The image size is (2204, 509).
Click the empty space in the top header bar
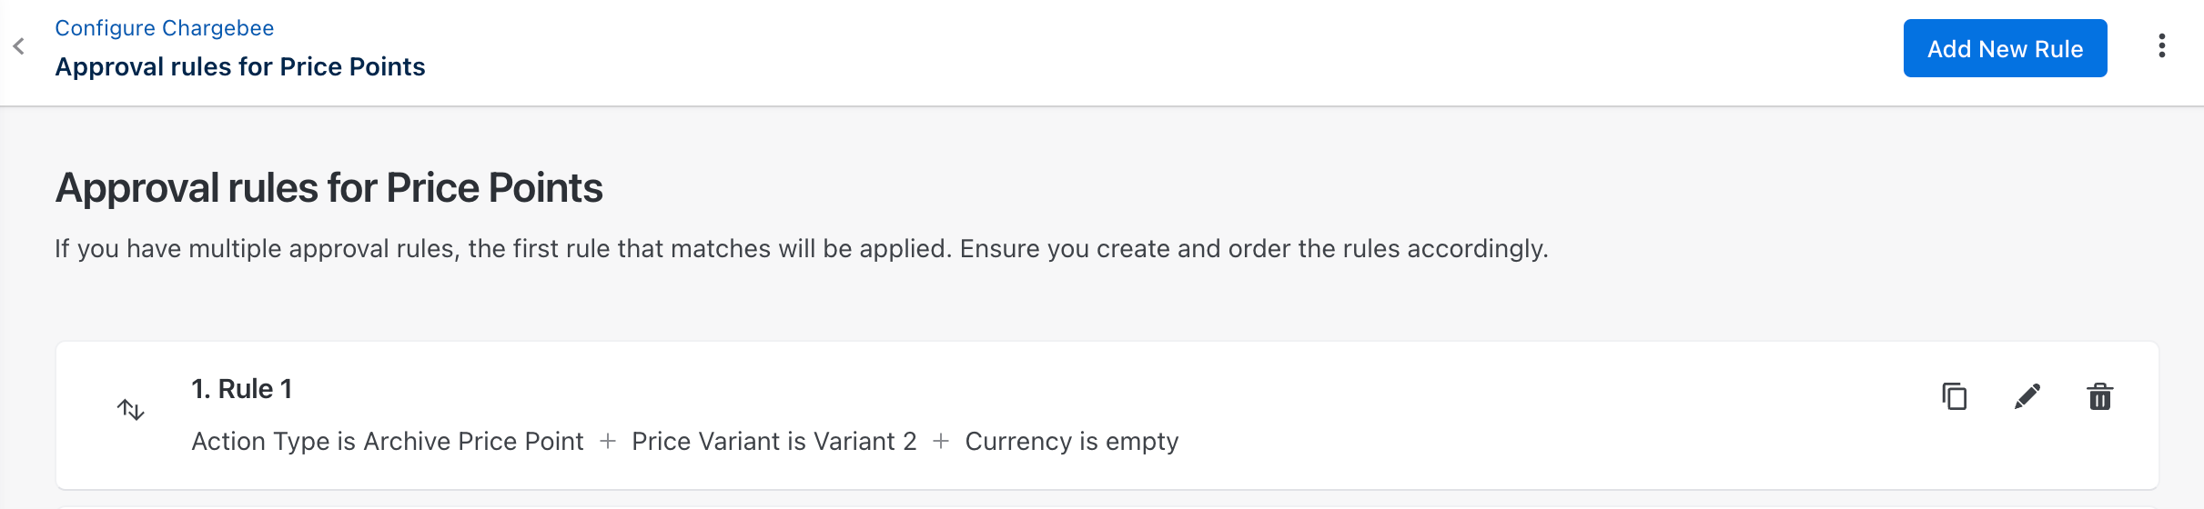pyautogui.click(x=1092, y=51)
